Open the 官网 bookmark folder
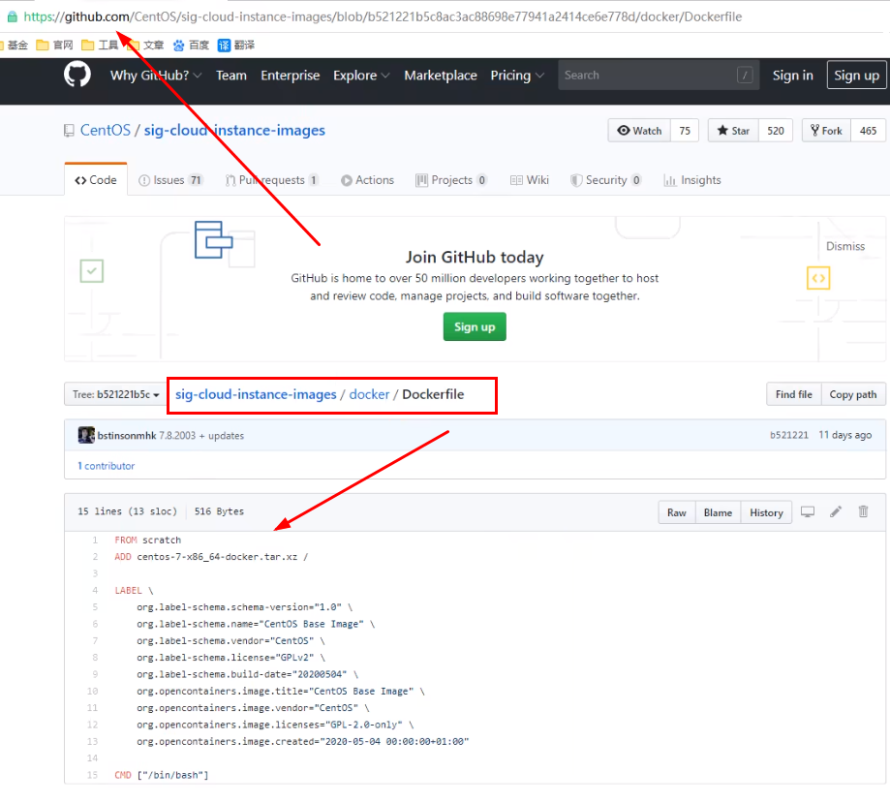The height and width of the screenshot is (803, 890). click(x=54, y=45)
